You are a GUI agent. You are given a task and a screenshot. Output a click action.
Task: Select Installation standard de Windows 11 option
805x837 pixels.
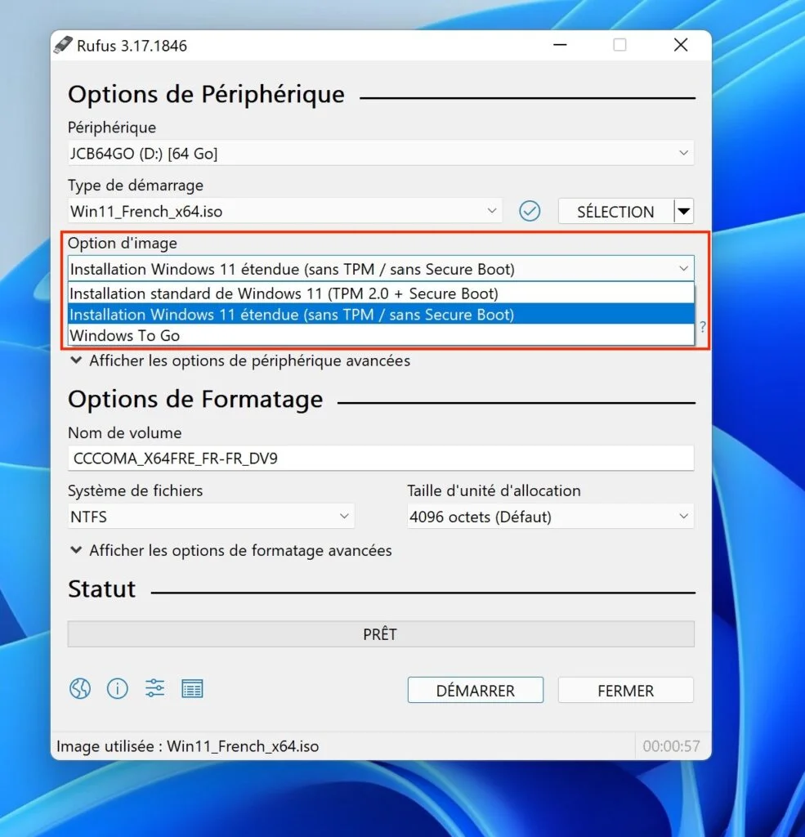point(381,293)
